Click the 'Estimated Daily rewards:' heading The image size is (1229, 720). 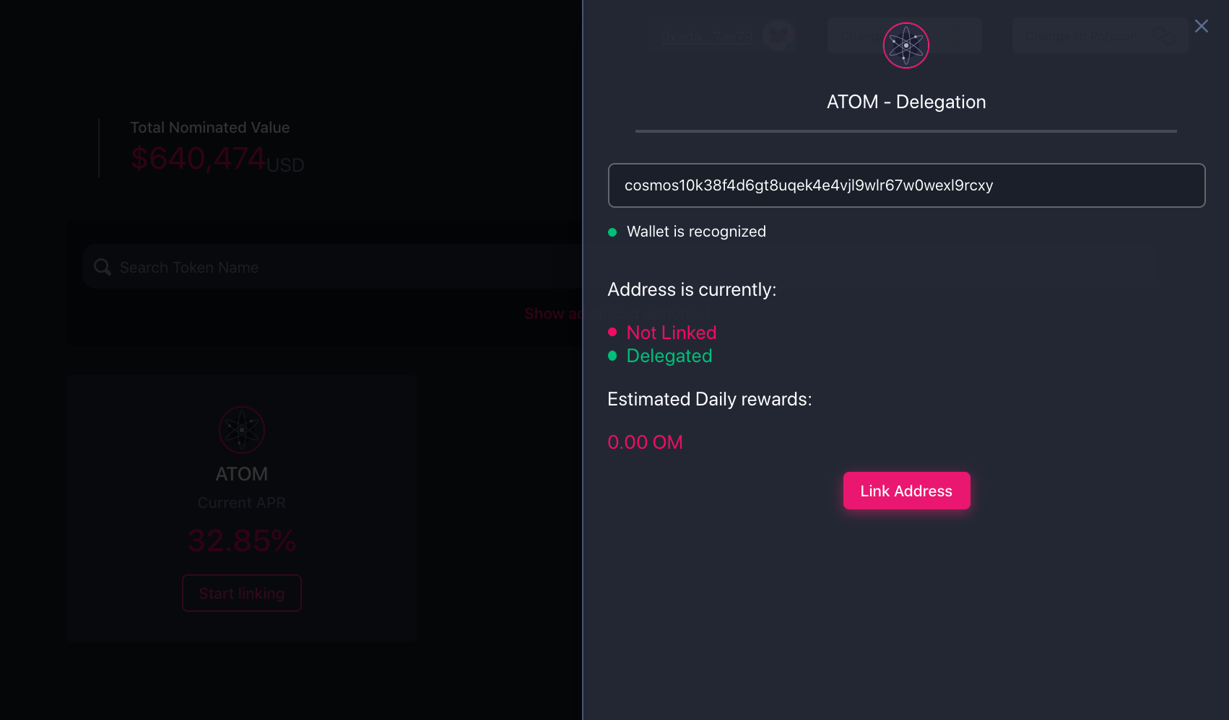click(x=710, y=399)
